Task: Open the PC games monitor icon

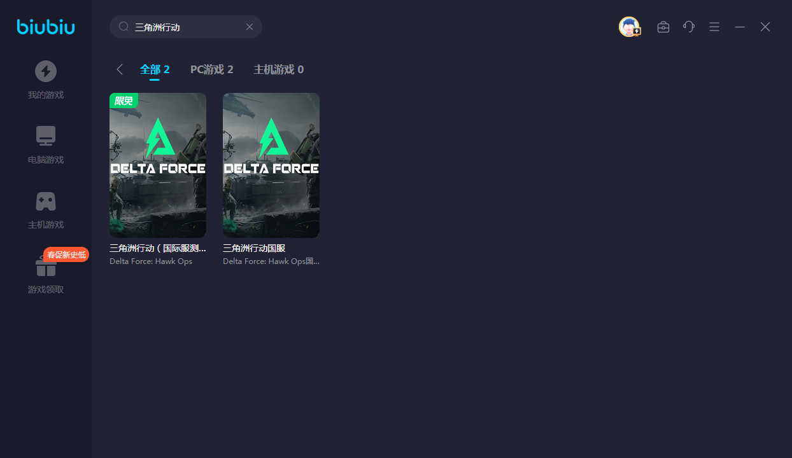Action: (x=46, y=136)
